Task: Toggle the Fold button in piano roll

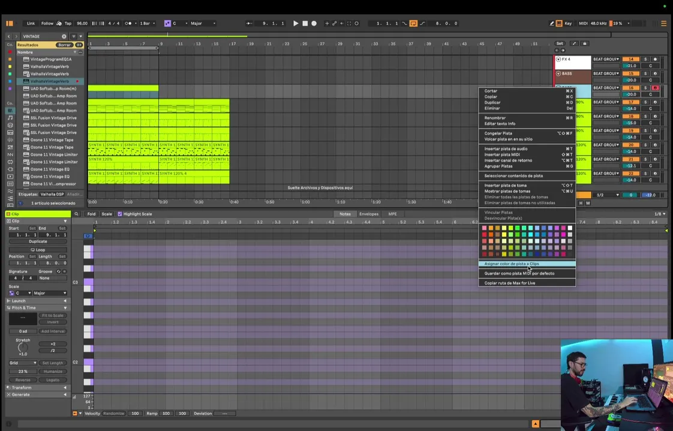Action: (x=91, y=214)
